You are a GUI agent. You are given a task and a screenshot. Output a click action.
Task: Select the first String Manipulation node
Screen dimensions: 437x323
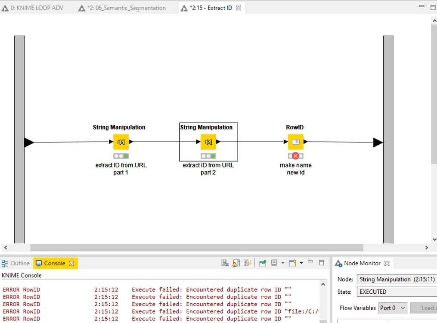point(121,142)
